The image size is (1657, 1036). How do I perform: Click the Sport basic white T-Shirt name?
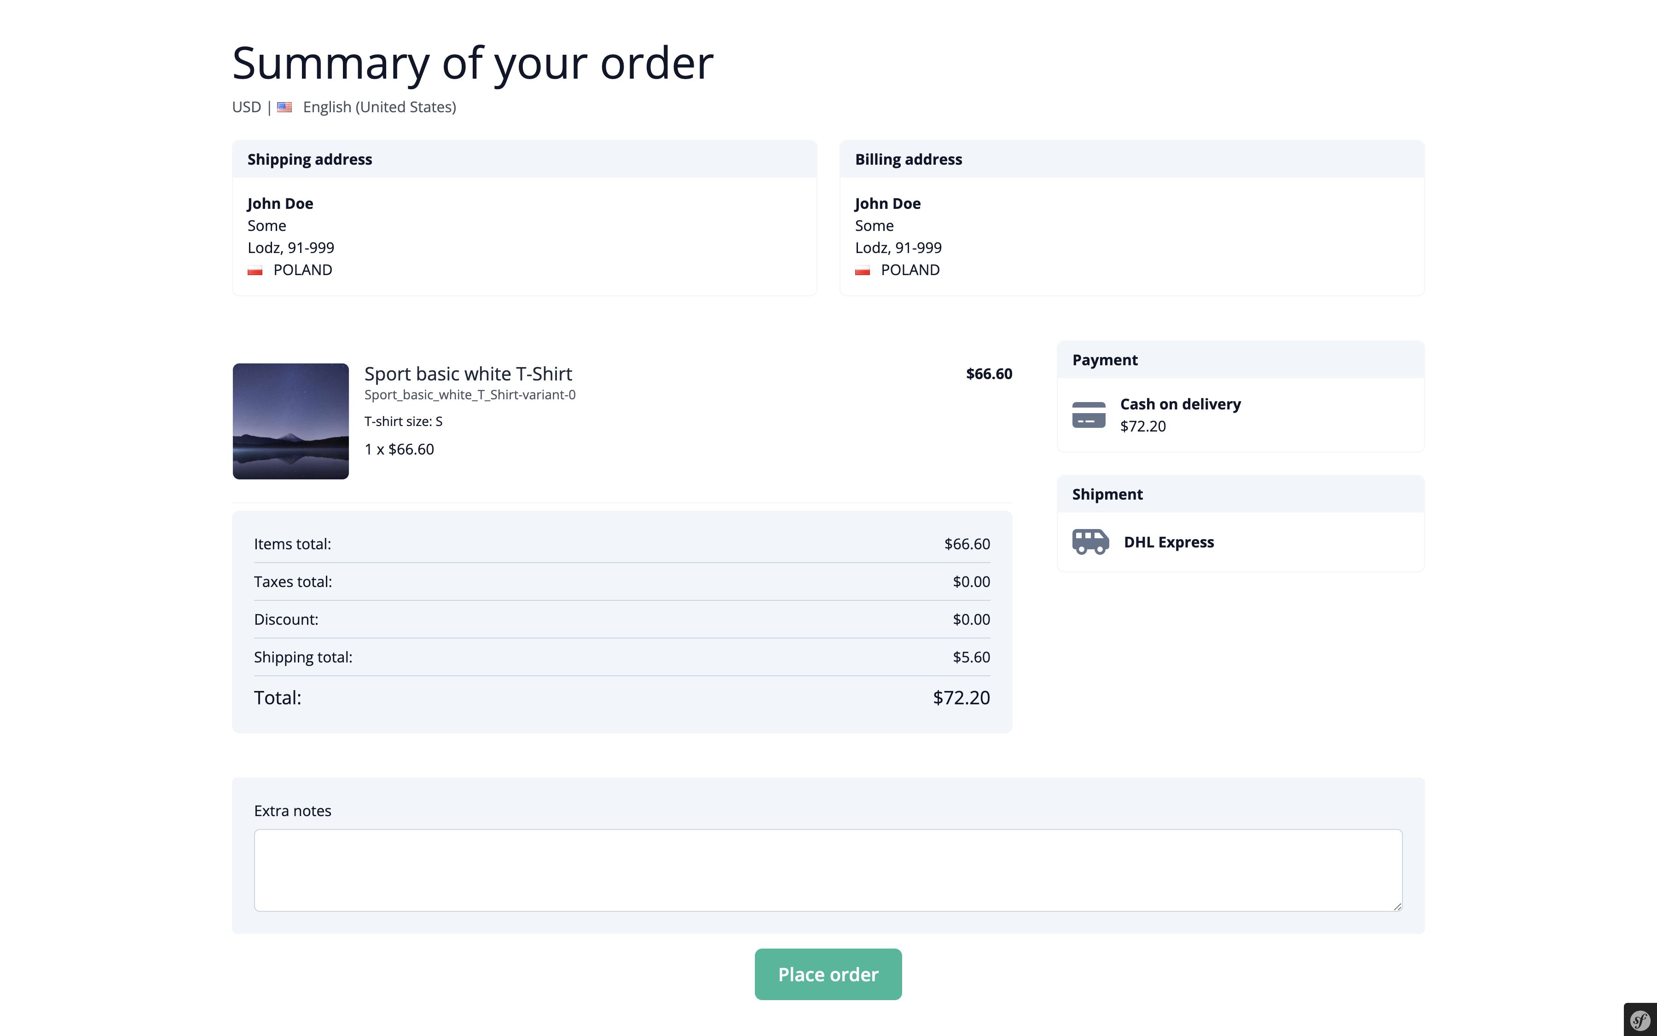[468, 374]
